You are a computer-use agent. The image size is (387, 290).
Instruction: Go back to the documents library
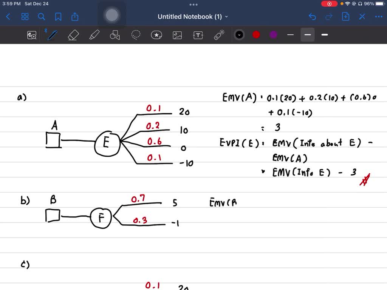coord(8,17)
